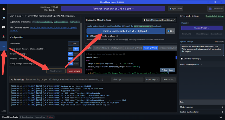Image resolution: width=225 pixels, height=120 pixels.
Task: Click Reset to Default Settings
Action: click(x=215, y=16)
